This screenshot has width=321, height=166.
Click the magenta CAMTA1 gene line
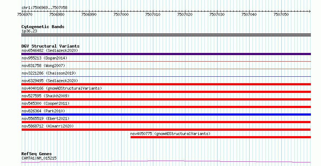166,162
